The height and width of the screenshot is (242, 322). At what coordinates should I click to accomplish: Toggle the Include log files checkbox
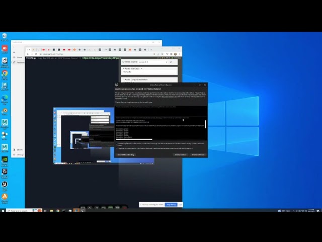point(117,144)
